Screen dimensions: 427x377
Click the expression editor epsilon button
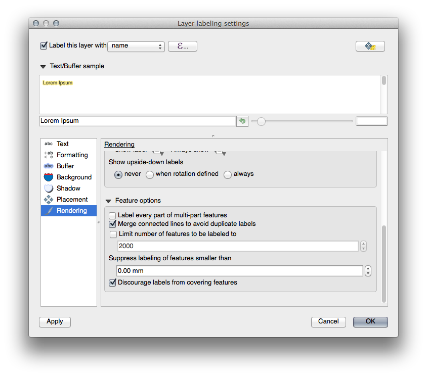point(182,46)
